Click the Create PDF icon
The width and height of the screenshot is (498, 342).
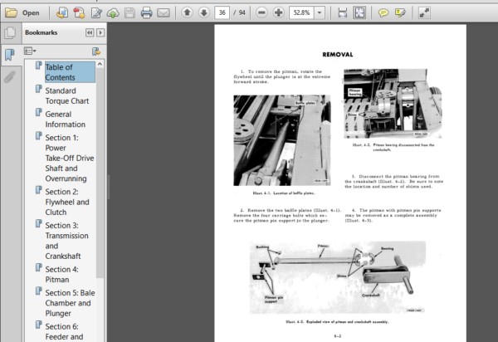(x=79, y=12)
